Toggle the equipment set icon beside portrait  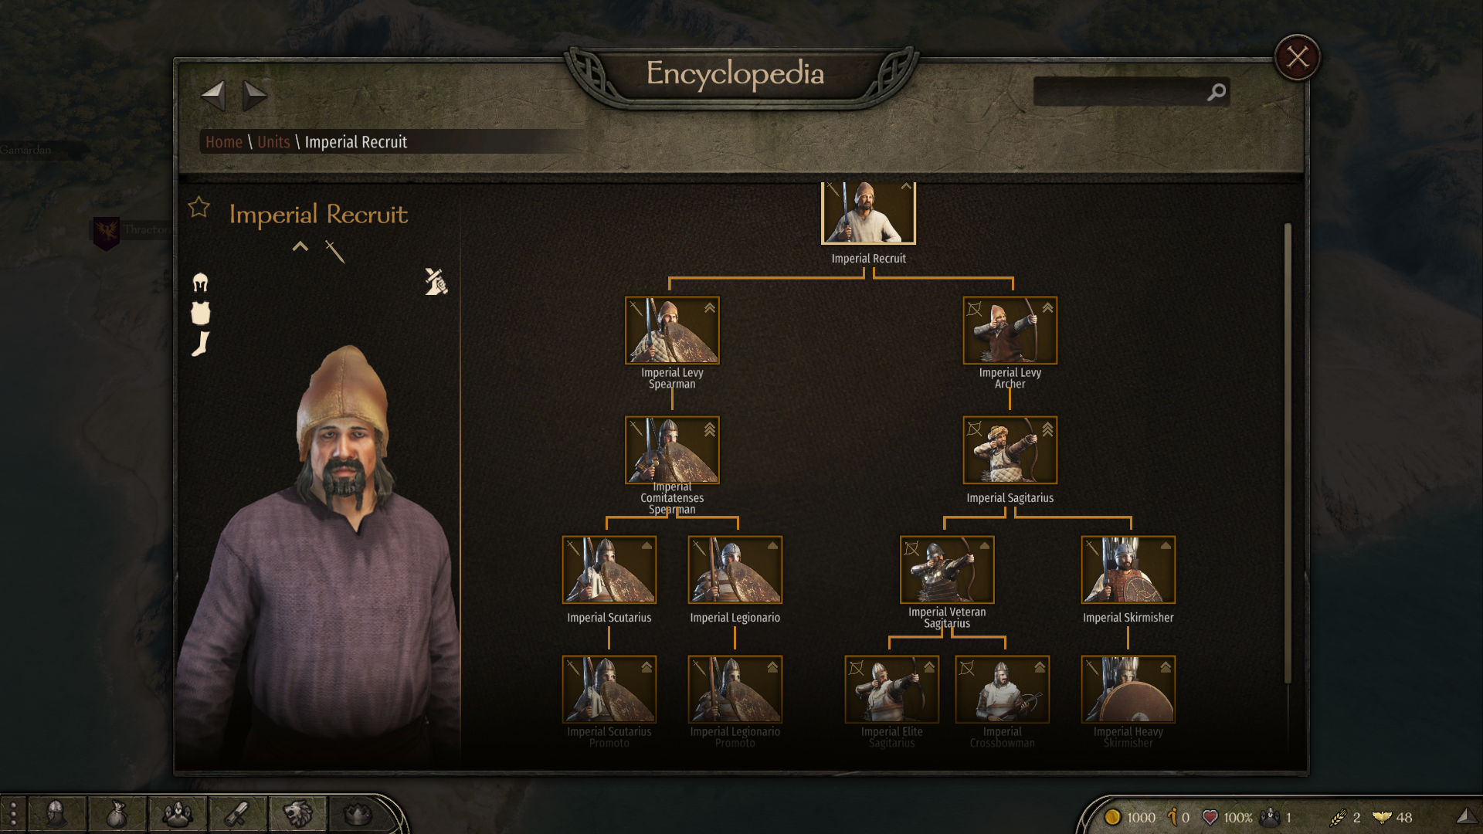coord(436,282)
